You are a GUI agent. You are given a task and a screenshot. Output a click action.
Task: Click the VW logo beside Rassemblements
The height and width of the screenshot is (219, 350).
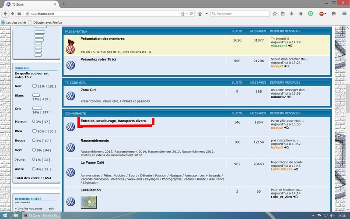[x=70, y=148]
